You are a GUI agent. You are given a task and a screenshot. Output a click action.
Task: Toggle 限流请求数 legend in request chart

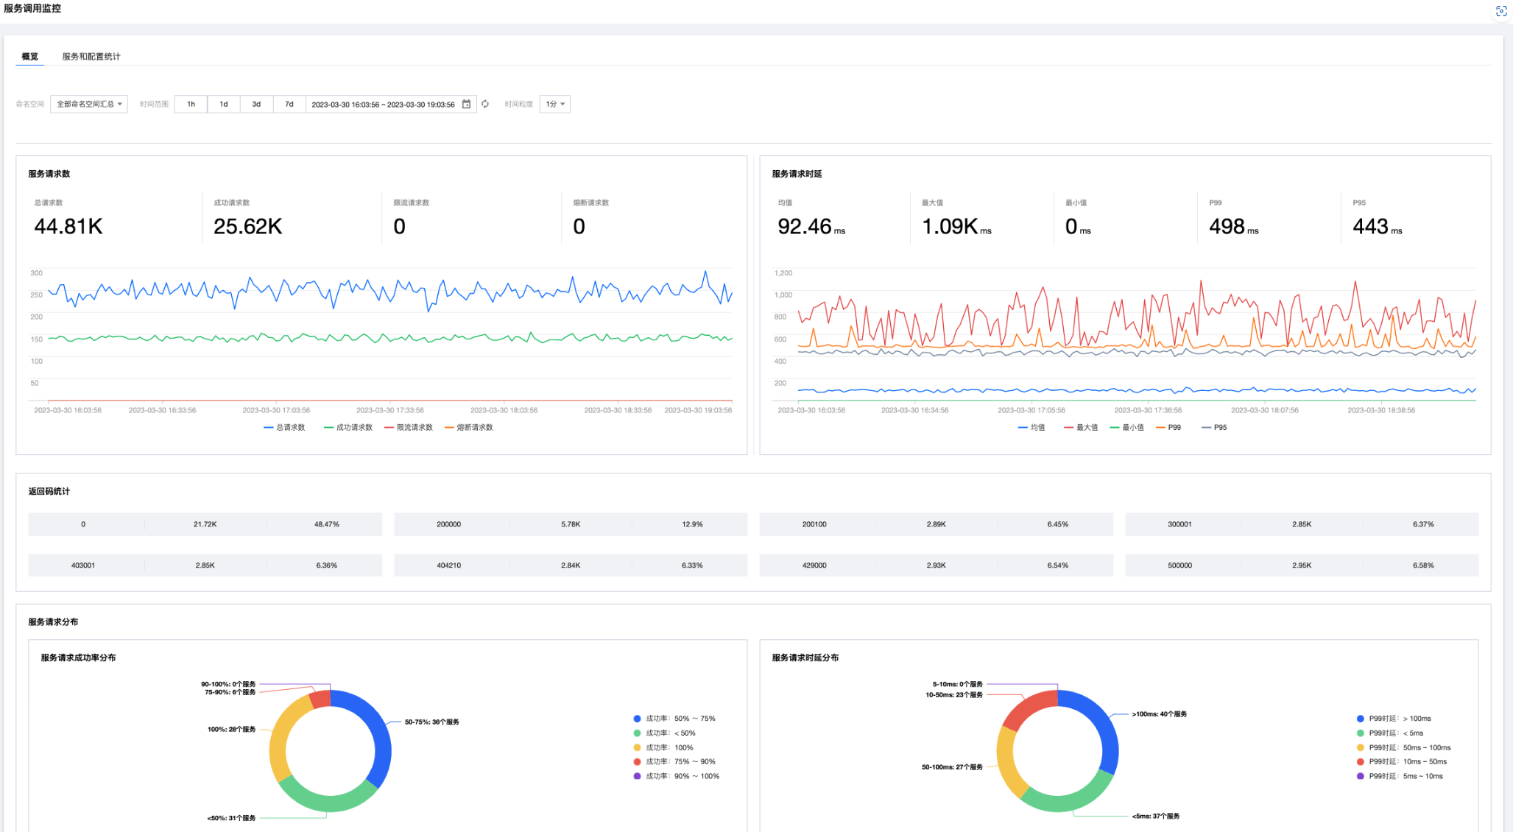tap(409, 427)
